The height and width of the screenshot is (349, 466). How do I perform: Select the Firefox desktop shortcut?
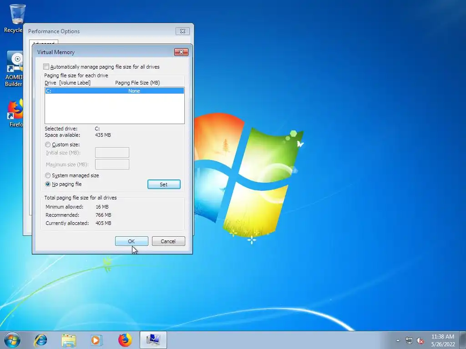[x=15, y=113]
